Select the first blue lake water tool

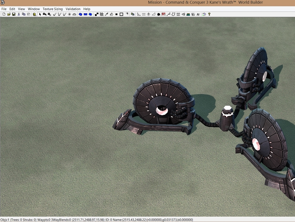80,14
